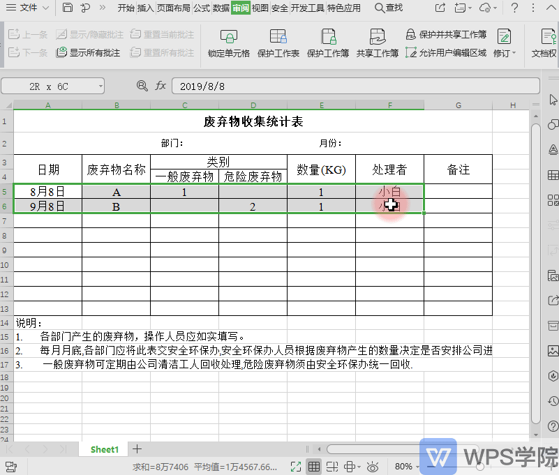This screenshot has height=475, width=559.
Task: Collapse the ribbon with up chevron
Action: (551, 8)
